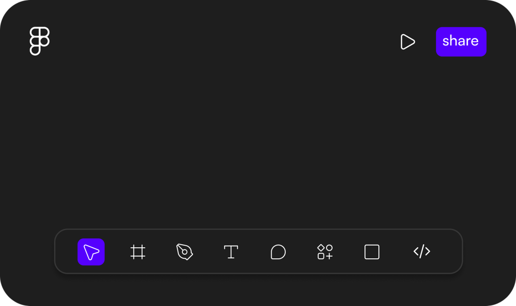Click the speech bubble icon
The image size is (516, 306).
(278, 252)
